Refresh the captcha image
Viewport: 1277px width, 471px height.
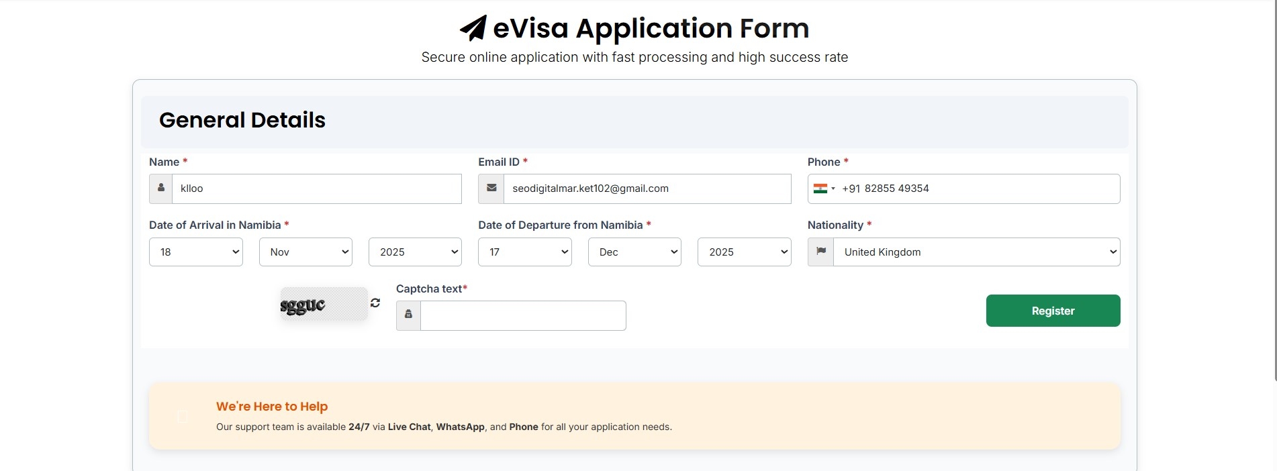[375, 303]
